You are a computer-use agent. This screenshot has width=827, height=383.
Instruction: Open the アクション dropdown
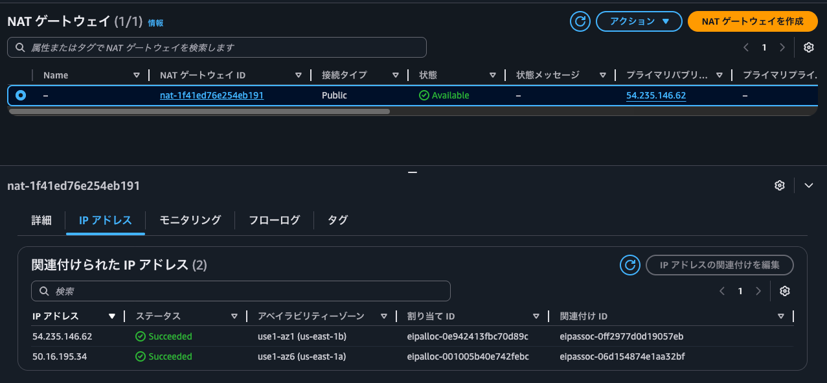click(639, 21)
